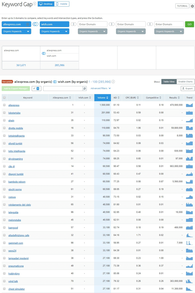Click the search magnifier icon in keyword filter
This screenshot has height=293, width=195.
pyautogui.click(x=84, y=89)
